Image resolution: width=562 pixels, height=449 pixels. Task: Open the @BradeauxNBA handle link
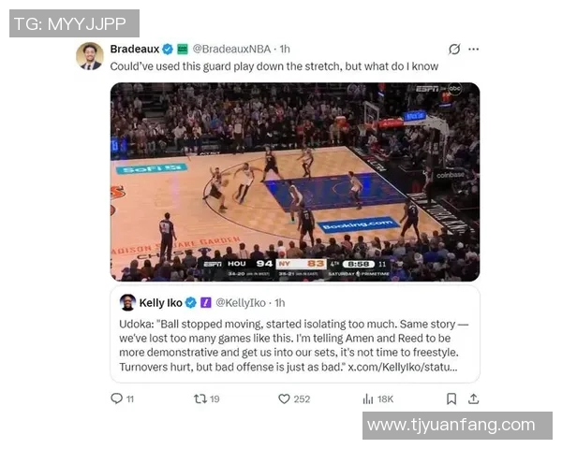231,49
